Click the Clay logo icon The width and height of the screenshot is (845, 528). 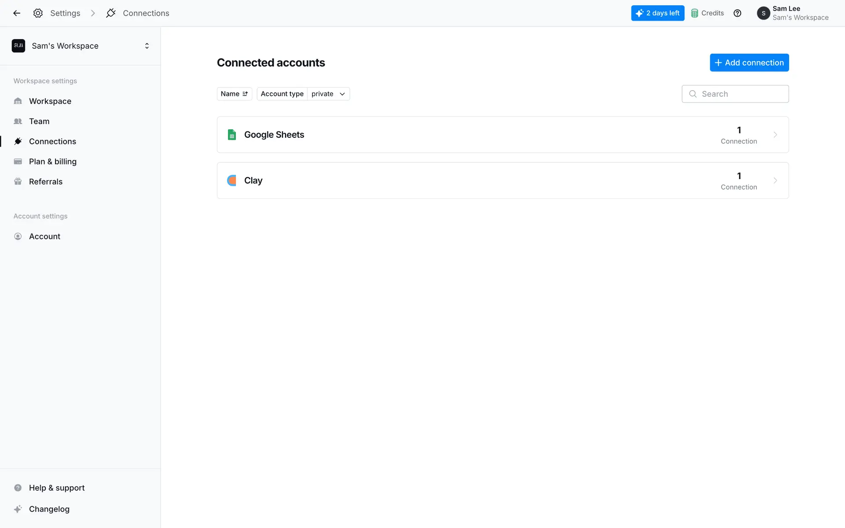click(232, 180)
